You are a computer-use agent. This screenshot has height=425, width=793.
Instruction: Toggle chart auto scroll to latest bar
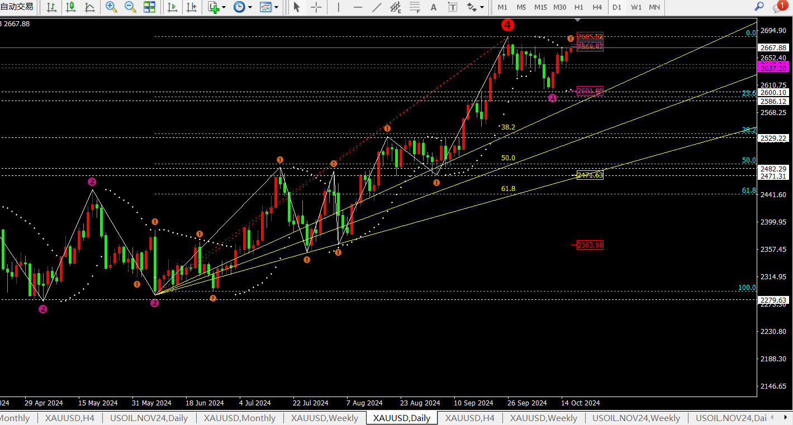tap(173, 7)
